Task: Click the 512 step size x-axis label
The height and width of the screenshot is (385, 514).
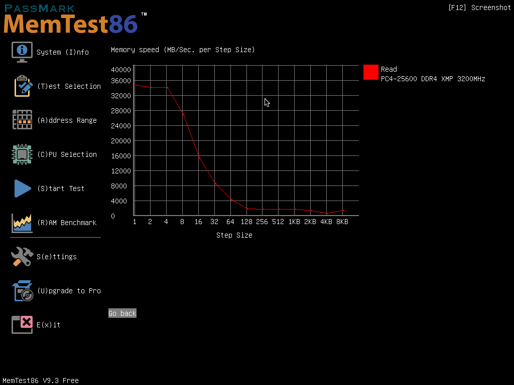Action: coord(278,222)
